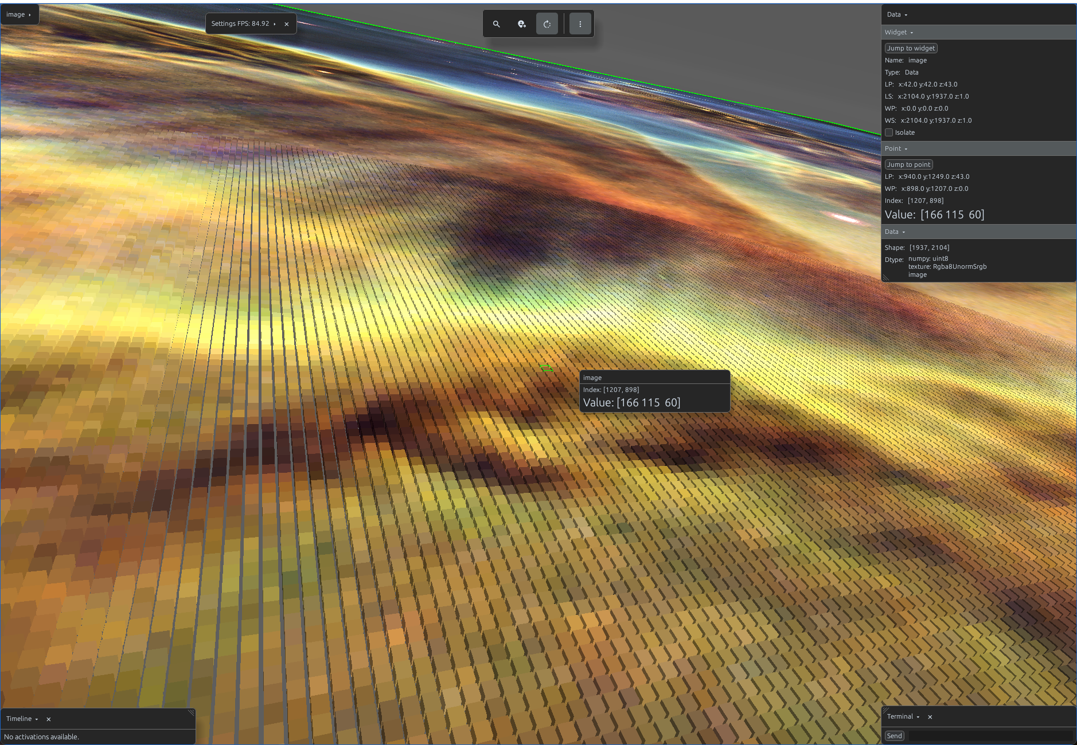Expand the Settings FPS arrow
This screenshot has height=745, width=1077.
[275, 24]
